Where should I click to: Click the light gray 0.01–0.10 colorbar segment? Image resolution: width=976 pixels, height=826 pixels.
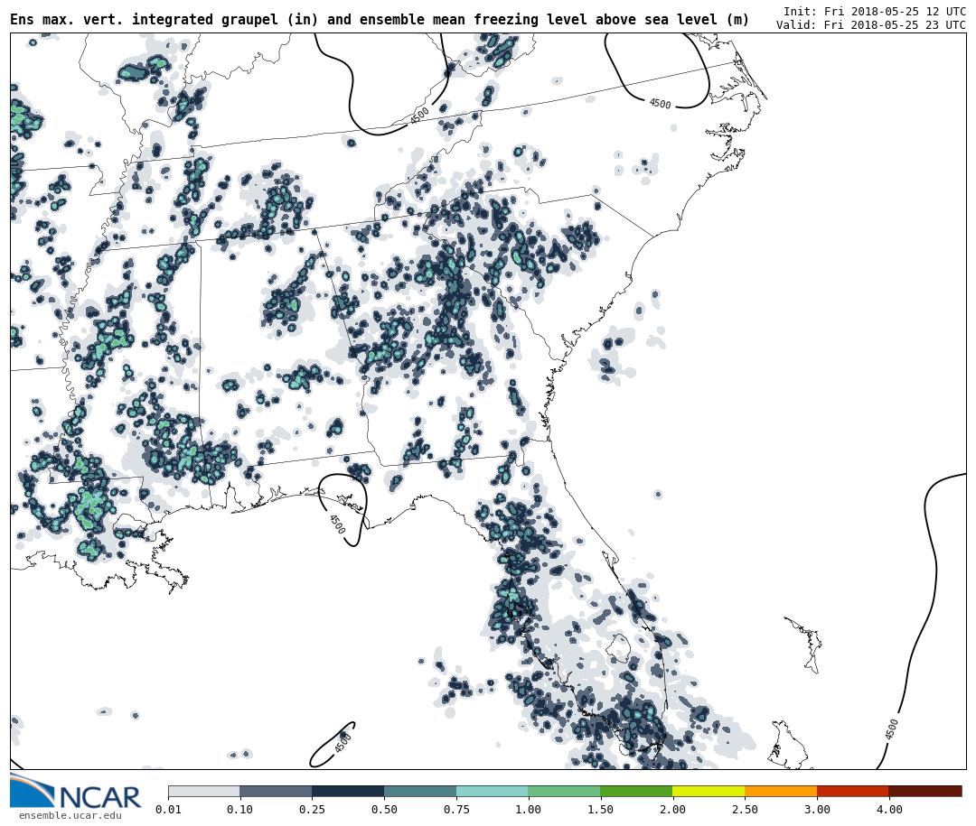click(x=204, y=791)
